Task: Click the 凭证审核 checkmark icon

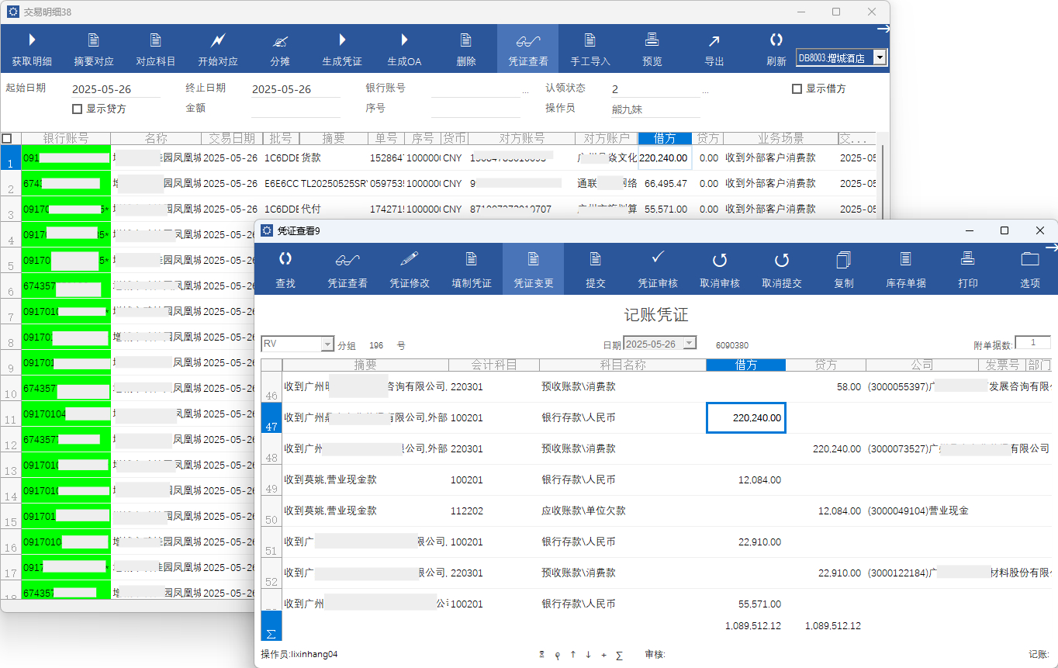Action: (658, 258)
